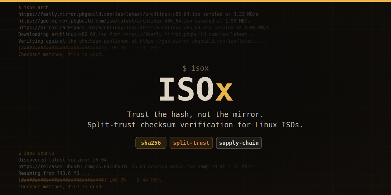The width and height of the screenshot is (391, 195).
Task: Click the first "Checksum matches, file is good." line
Action: (x=61, y=55)
